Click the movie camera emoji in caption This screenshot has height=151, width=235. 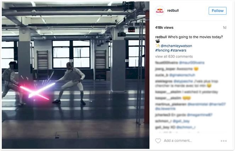tap(157, 41)
